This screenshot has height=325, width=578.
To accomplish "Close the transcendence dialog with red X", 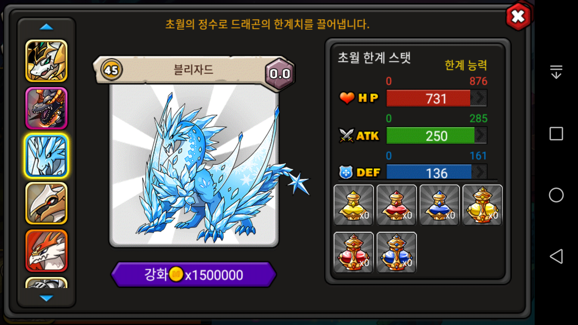I will (x=518, y=17).
